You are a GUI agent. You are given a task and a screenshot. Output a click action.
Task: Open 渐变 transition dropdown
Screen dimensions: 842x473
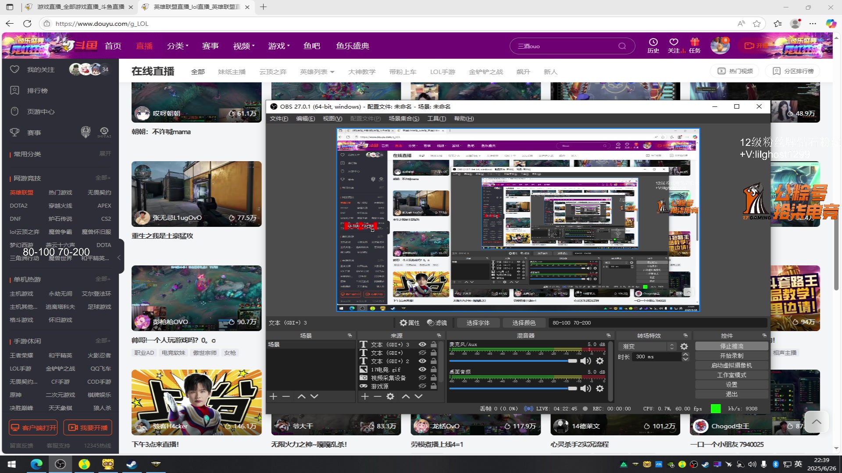647,346
